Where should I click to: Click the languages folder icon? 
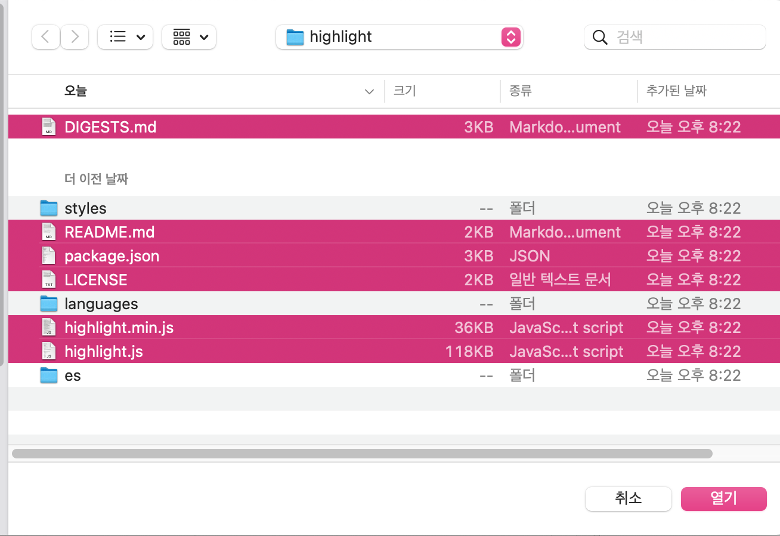tap(49, 303)
